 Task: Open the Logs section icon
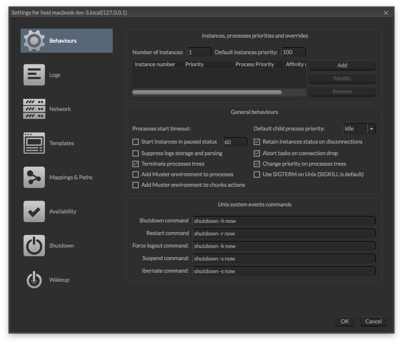34,75
